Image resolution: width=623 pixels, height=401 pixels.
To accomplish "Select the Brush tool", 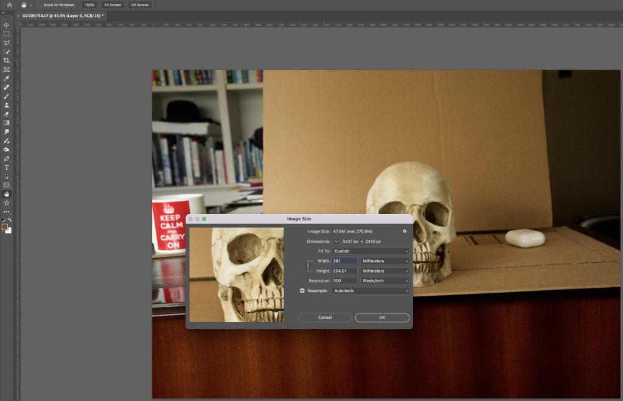I will tap(7, 96).
